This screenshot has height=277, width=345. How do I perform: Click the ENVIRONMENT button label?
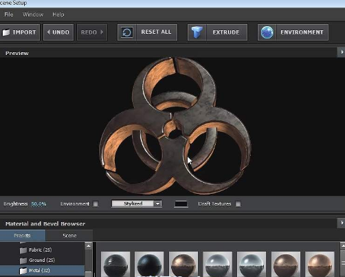302,32
